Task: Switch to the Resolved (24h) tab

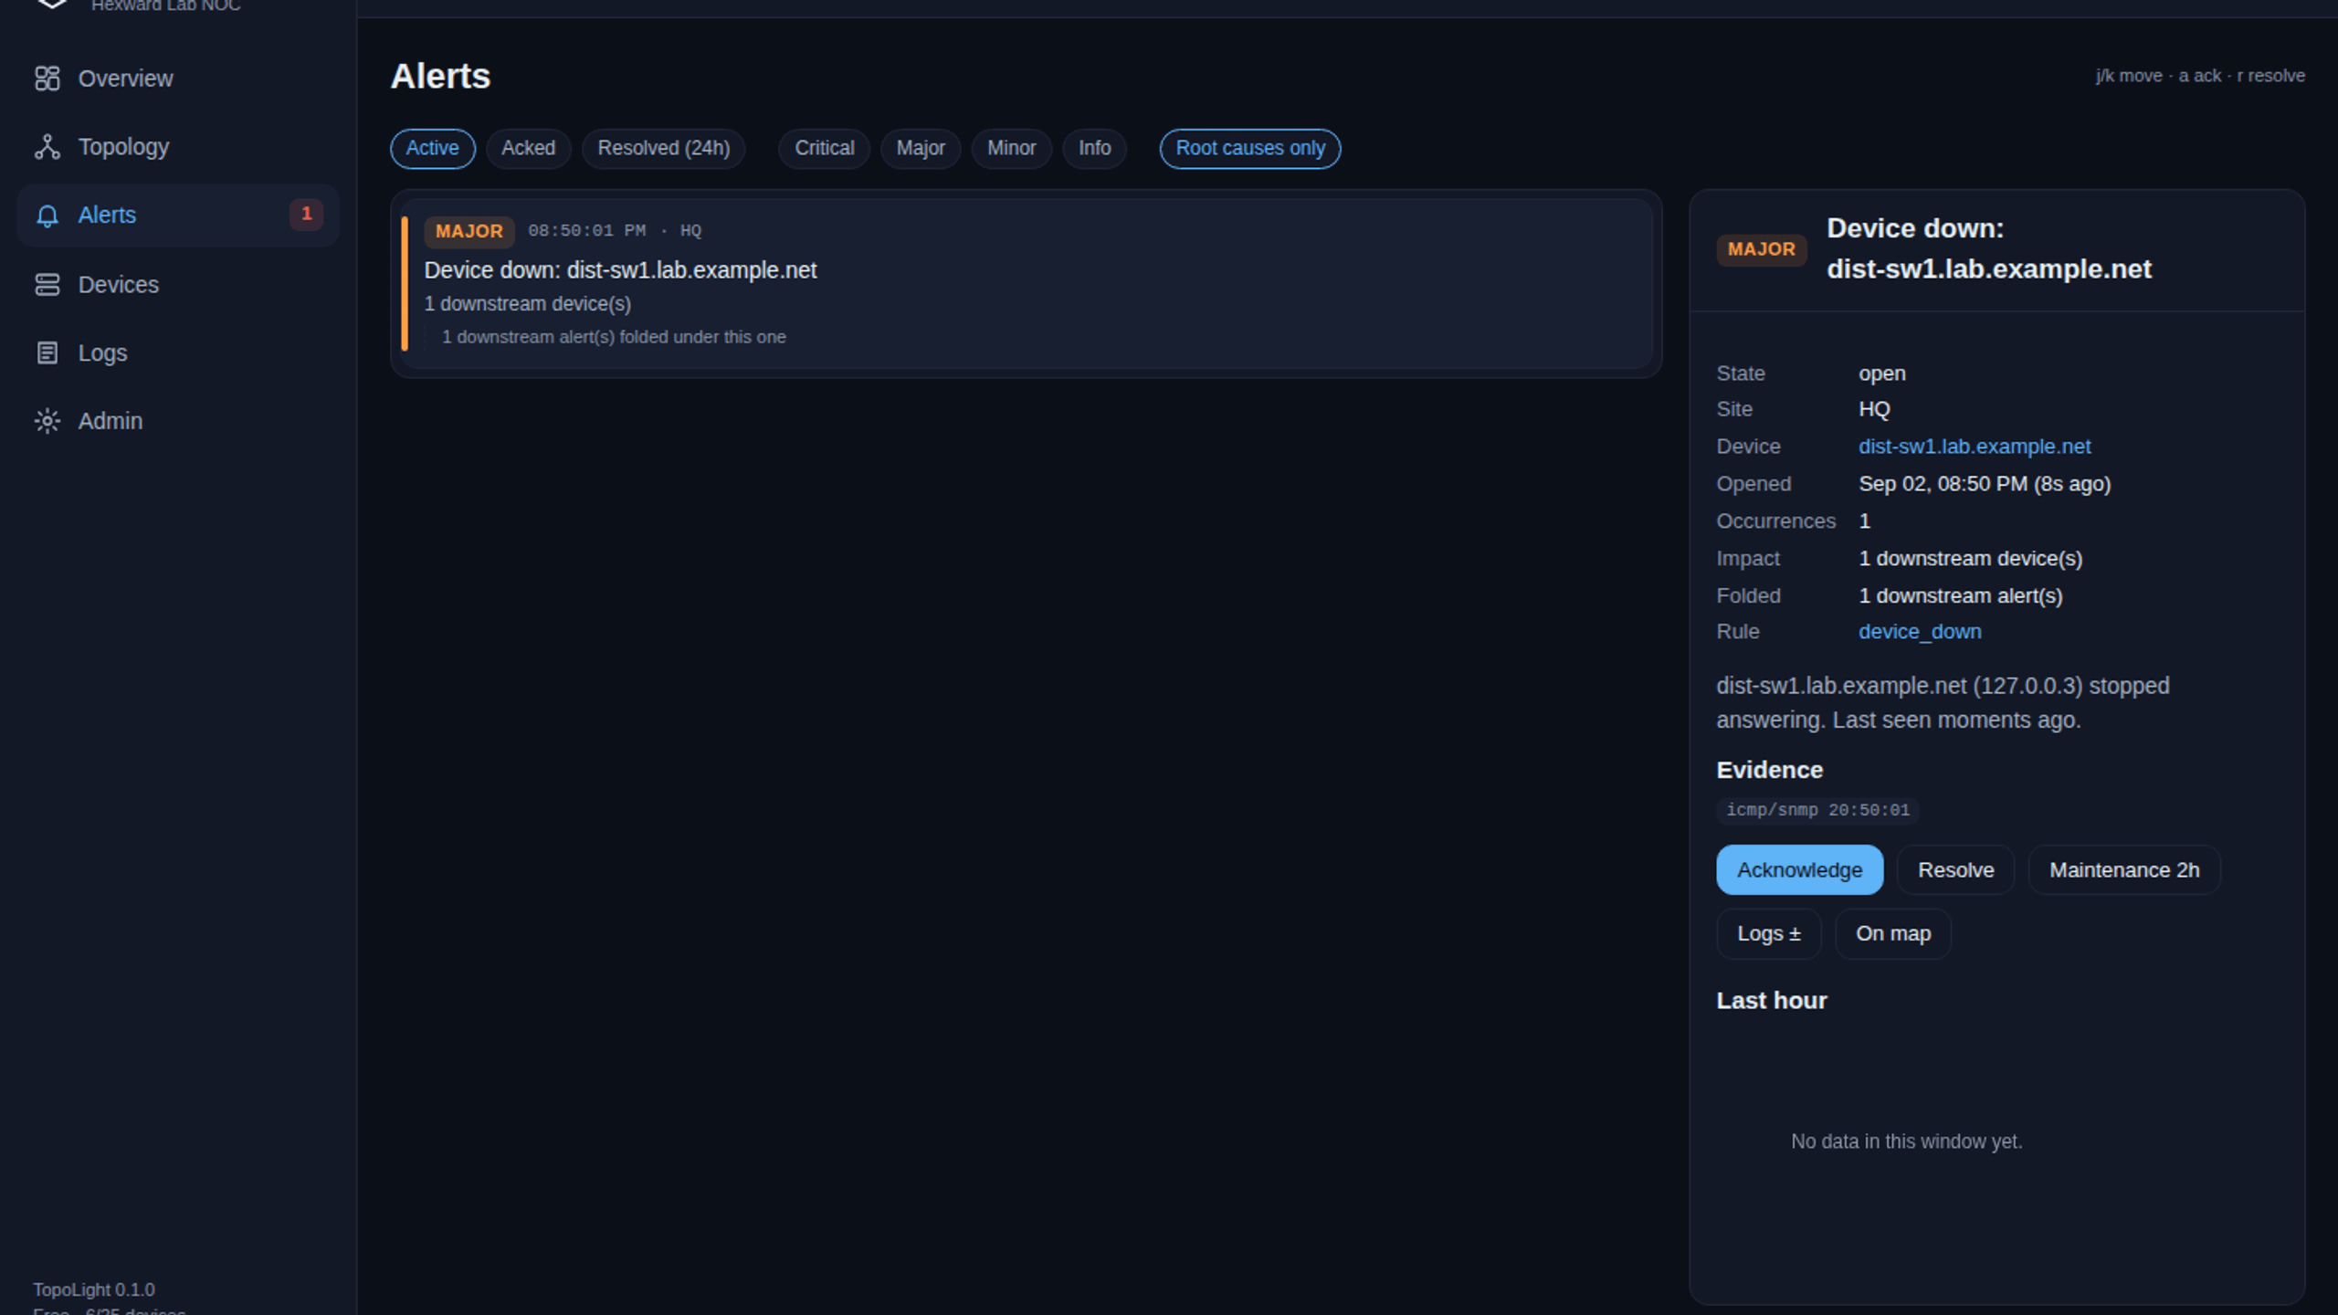Action: (x=663, y=149)
